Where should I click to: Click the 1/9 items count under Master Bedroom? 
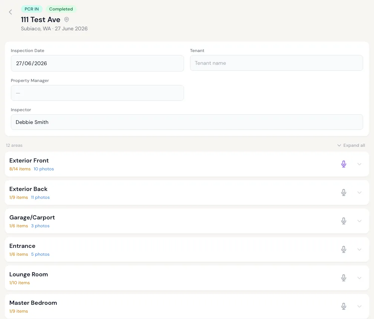pos(19,311)
